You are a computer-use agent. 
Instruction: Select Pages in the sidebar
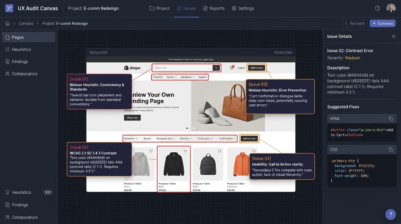point(29,37)
